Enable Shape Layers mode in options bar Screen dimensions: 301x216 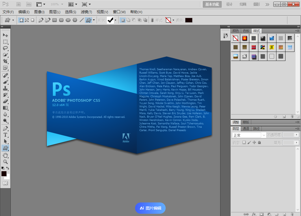21,20
